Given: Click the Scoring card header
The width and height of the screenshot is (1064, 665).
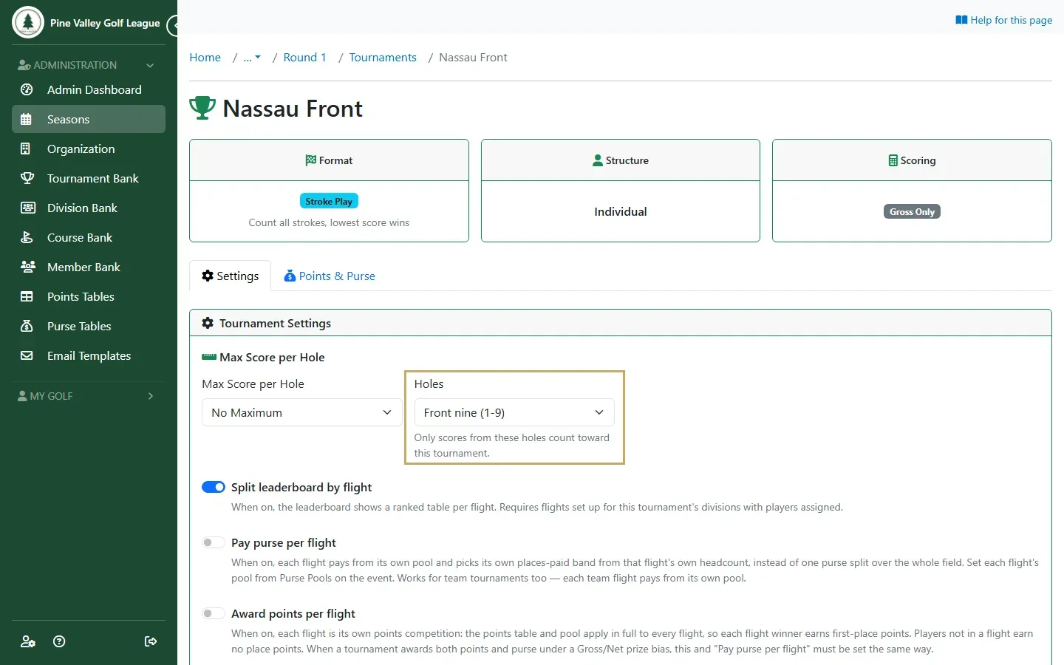Looking at the screenshot, I should pyautogui.click(x=912, y=160).
